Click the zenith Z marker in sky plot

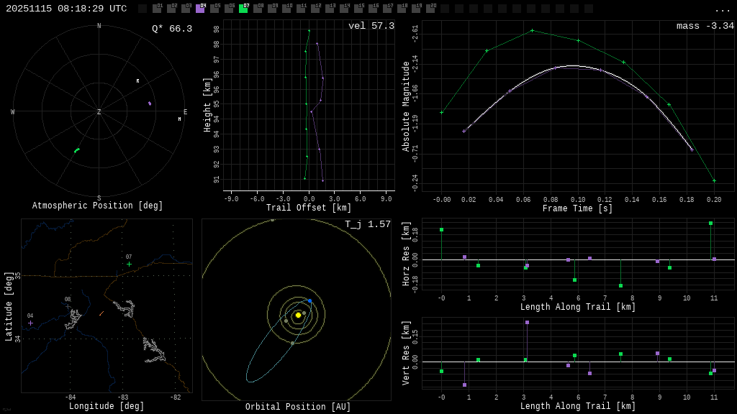point(99,112)
